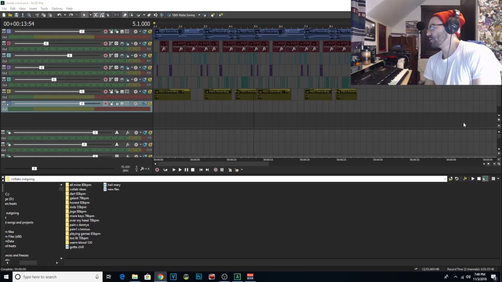Image resolution: width=502 pixels, height=282 pixels.
Task: Click the Paste icon in the main toolbar
Action: coord(50,15)
